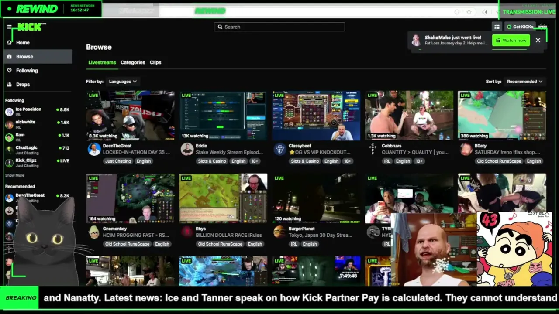Open the hamburger sidebar menu icon
The height and width of the screenshot is (314, 559).
tap(9, 27)
